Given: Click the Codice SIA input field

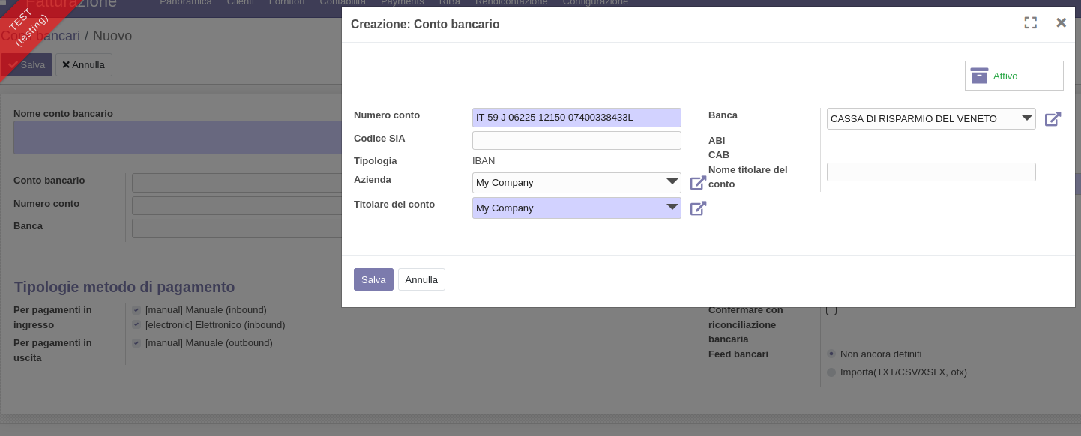Looking at the screenshot, I should [576, 140].
